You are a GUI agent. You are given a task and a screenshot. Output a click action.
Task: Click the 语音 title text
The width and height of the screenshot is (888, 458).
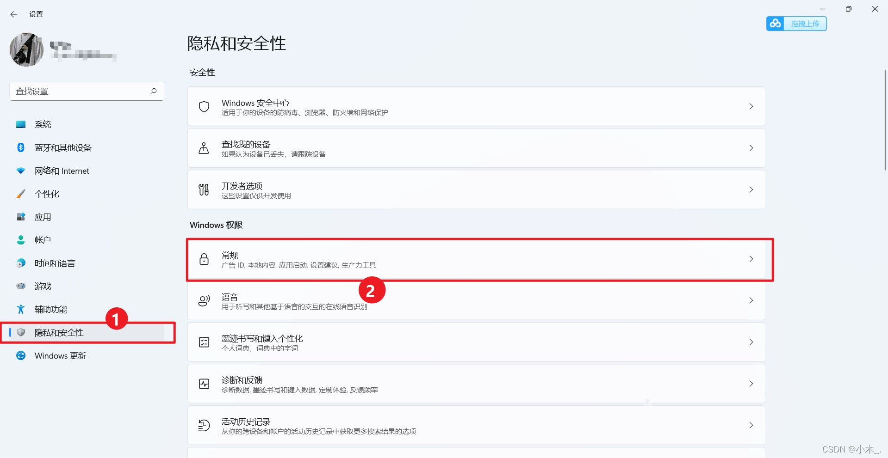[x=230, y=297]
